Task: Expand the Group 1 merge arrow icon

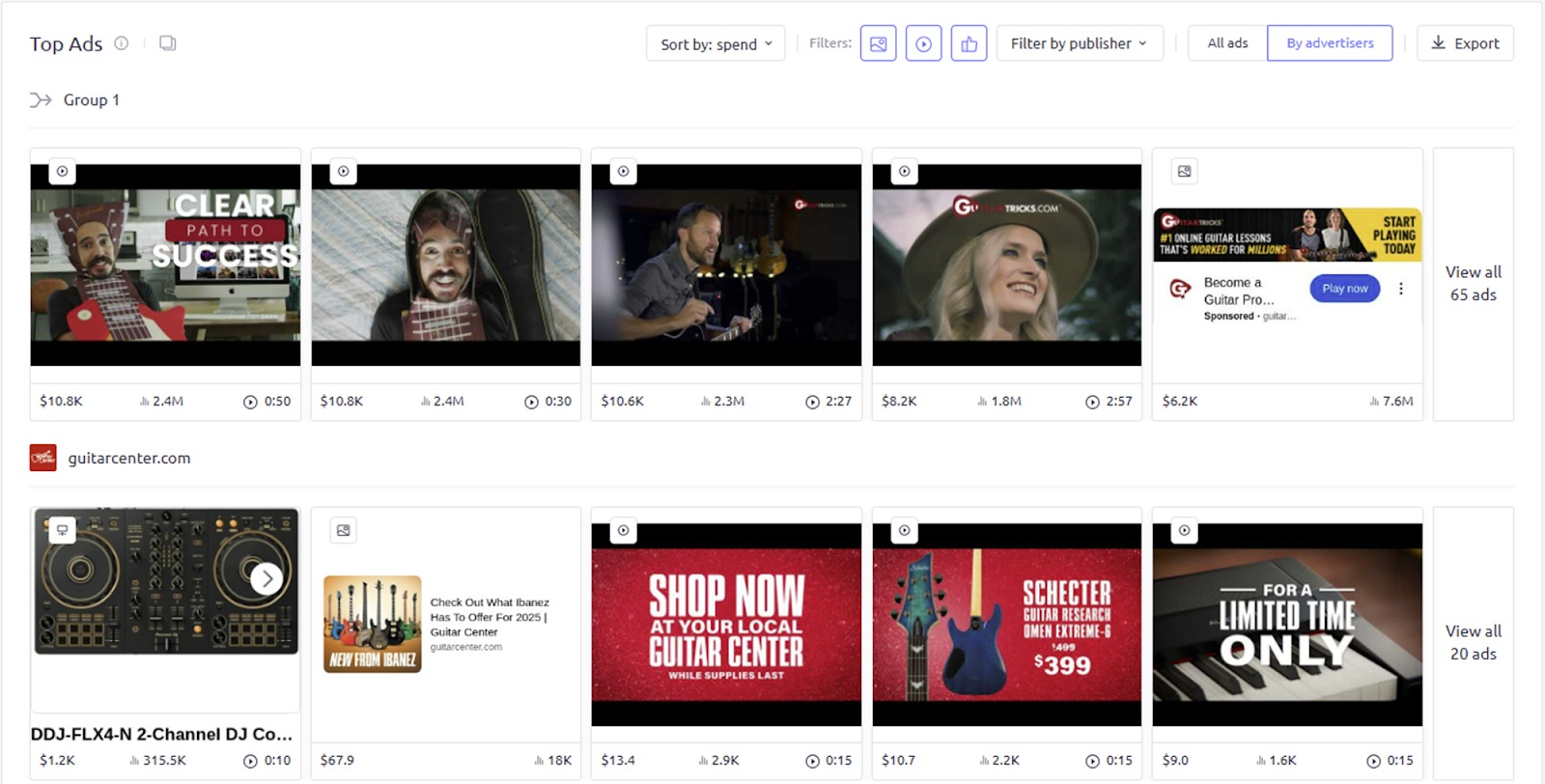Action: pos(41,100)
